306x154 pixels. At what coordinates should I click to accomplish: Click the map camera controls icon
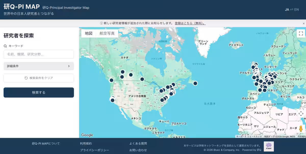[x=301, y=114]
